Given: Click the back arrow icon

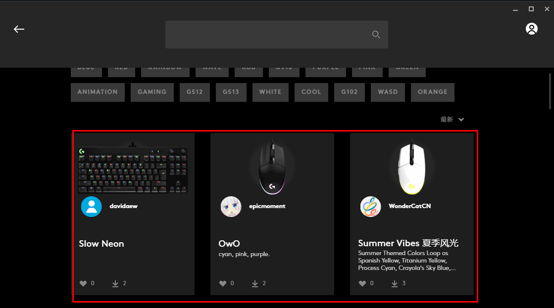Looking at the screenshot, I should click(x=19, y=29).
